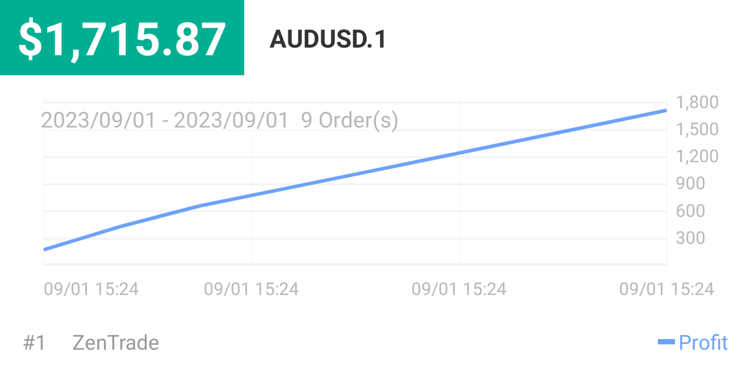Click the $1,715.87 profit badge
Viewport: 745px width, 372px height.
click(x=122, y=38)
